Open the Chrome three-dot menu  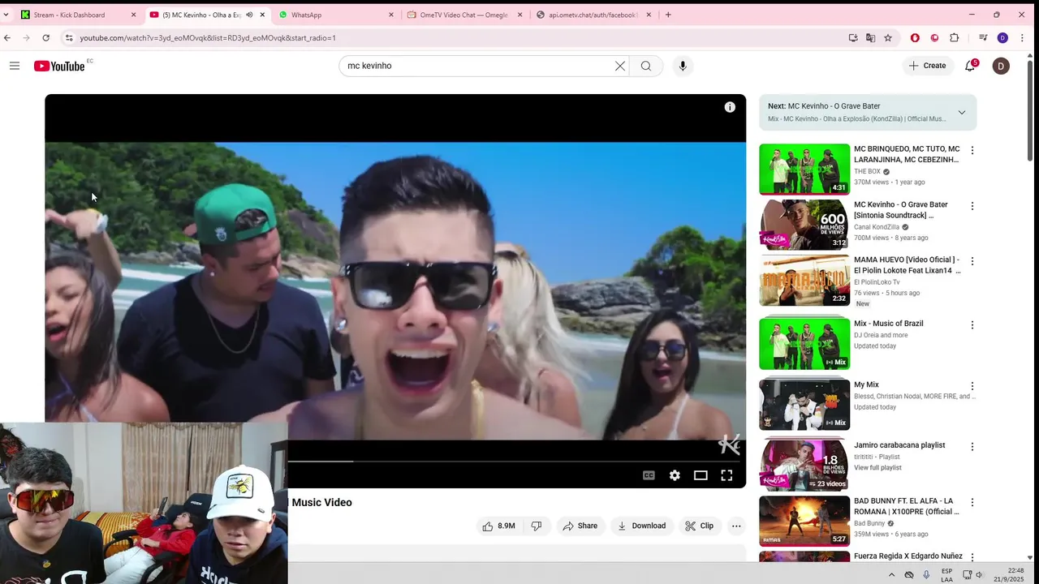click(x=1022, y=38)
